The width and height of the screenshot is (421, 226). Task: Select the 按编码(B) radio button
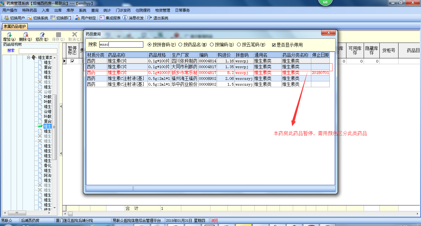[212, 45]
